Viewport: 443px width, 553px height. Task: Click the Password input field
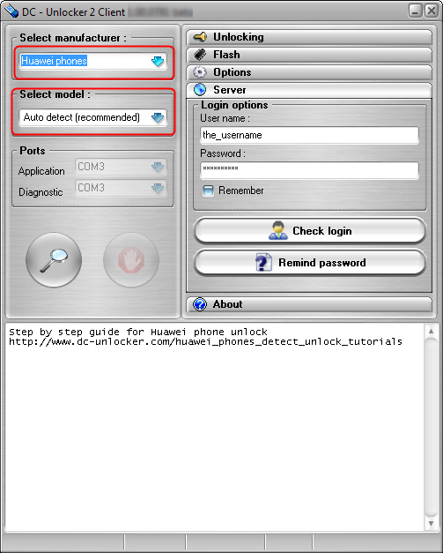click(309, 170)
